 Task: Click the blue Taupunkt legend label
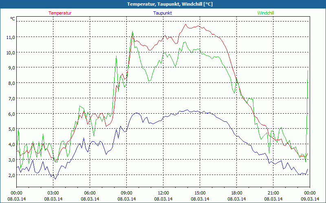tap(163, 13)
